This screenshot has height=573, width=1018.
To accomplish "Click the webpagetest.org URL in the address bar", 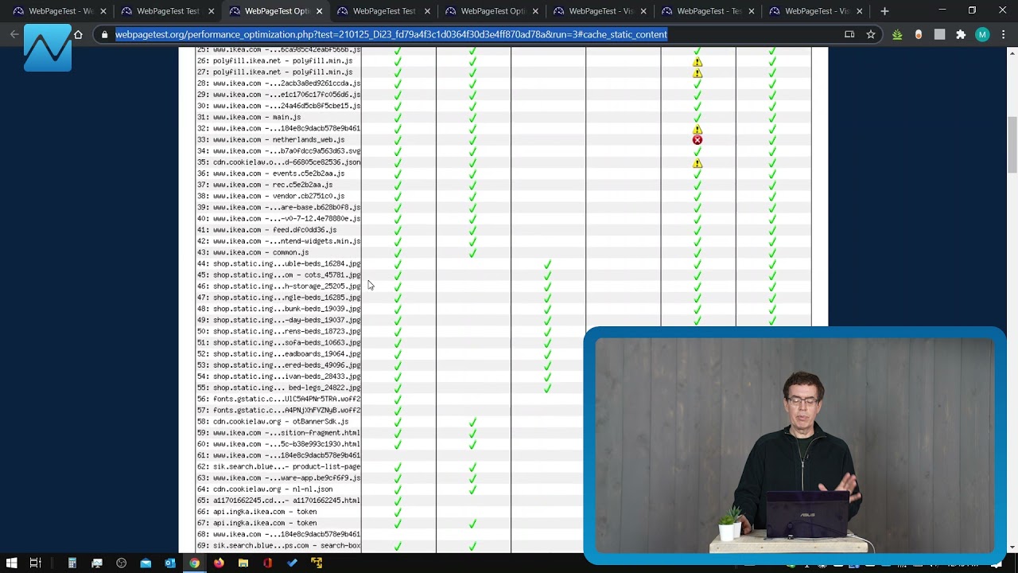I will (x=391, y=34).
